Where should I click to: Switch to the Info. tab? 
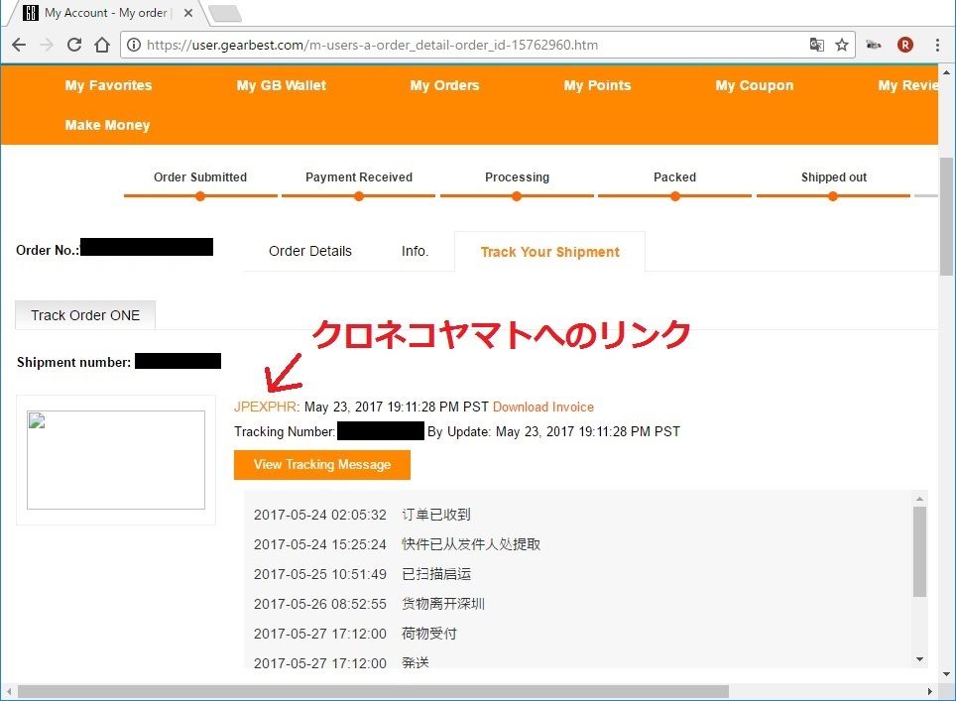(x=415, y=251)
